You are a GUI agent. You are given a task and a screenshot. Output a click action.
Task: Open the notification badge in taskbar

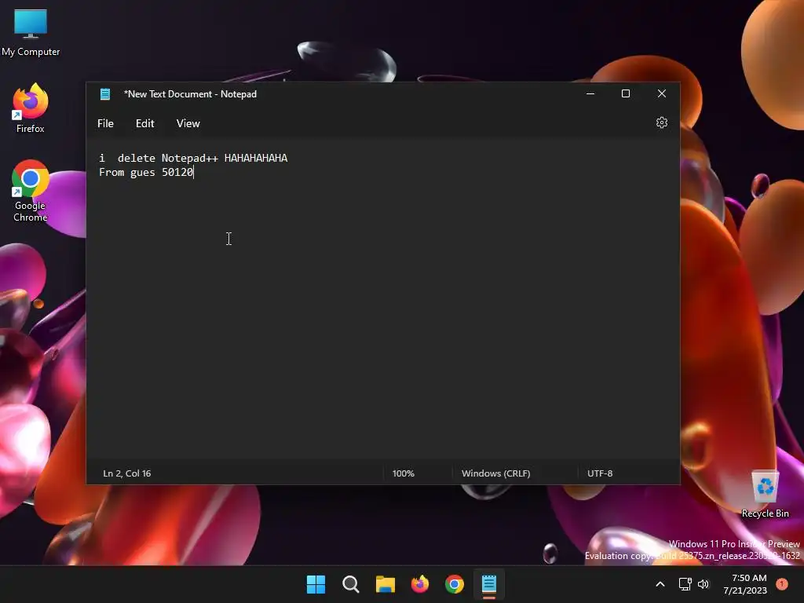(782, 584)
